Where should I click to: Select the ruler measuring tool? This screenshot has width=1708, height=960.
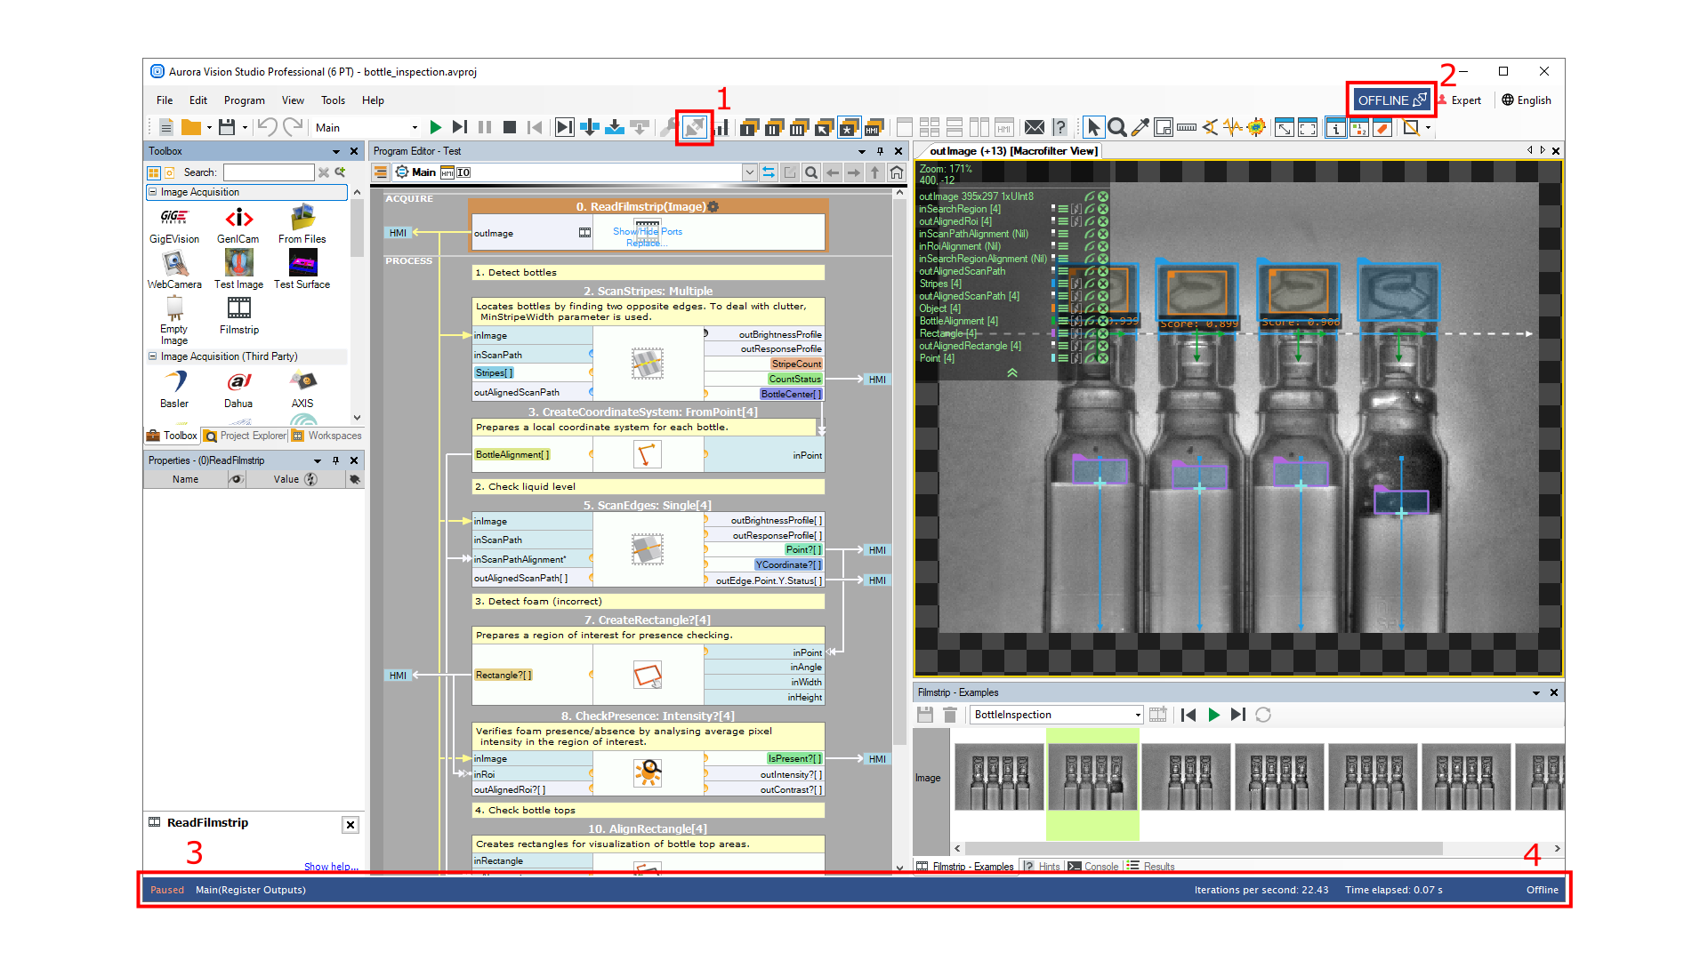click(1187, 127)
